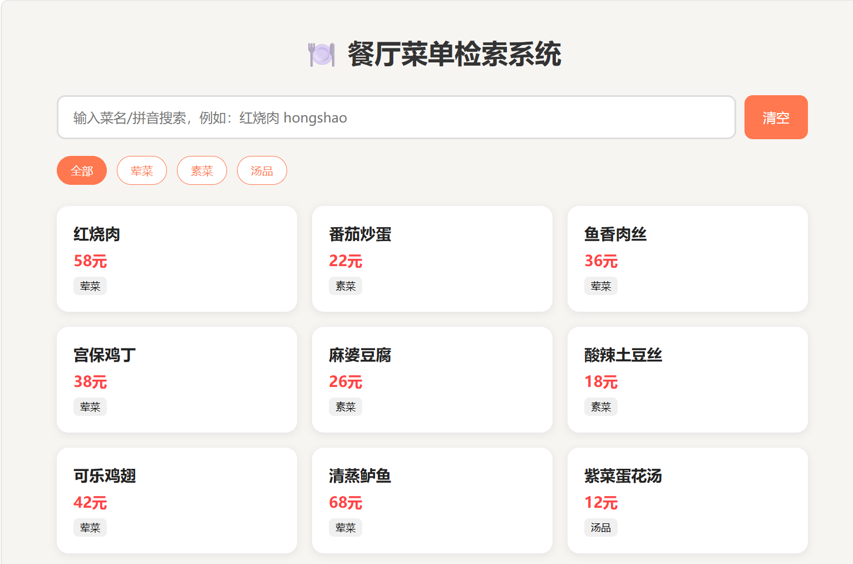Click the 素菜 tag under 酸辣土豆丝
The width and height of the screenshot is (853, 564).
[x=601, y=407]
